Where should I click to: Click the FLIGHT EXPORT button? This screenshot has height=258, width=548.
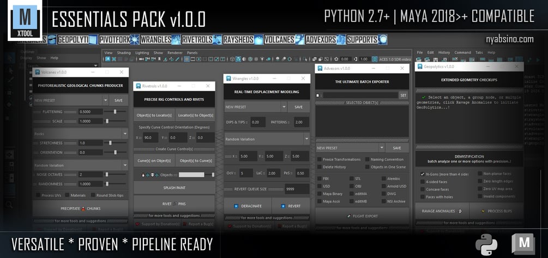tap(362, 216)
